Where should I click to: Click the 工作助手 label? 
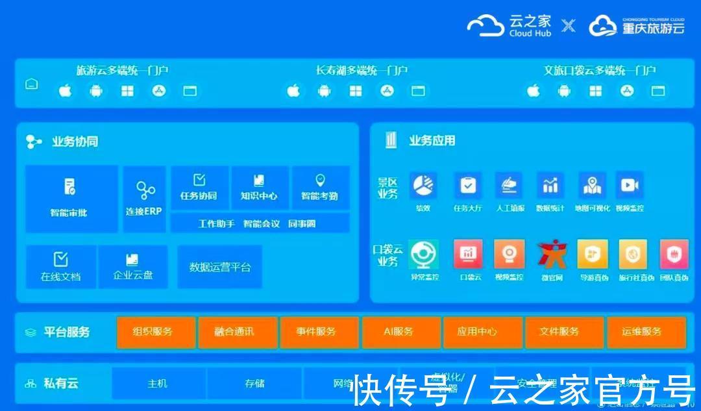click(x=216, y=223)
